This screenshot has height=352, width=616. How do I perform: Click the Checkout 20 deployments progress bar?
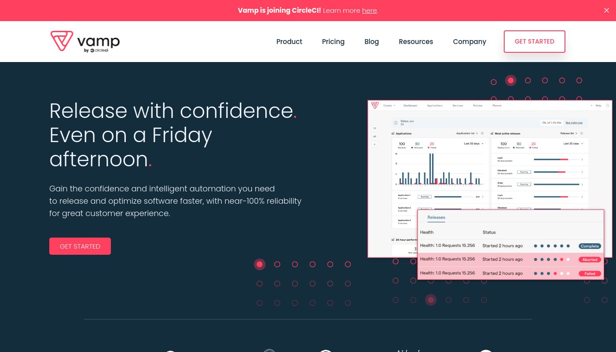pos(557,172)
